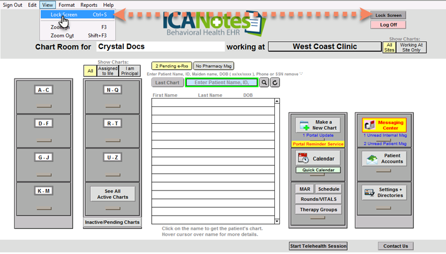446x254 pixels.
Task: Click the Enter Patient Name search field
Action: [x=221, y=82]
